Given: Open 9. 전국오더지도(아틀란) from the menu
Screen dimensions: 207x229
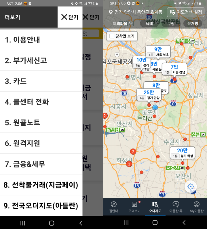Looking at the screenshot, I should [41, 206].
